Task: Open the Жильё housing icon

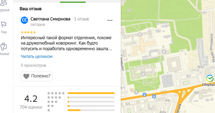Action: pyautogui.click(x=4, y=46)
